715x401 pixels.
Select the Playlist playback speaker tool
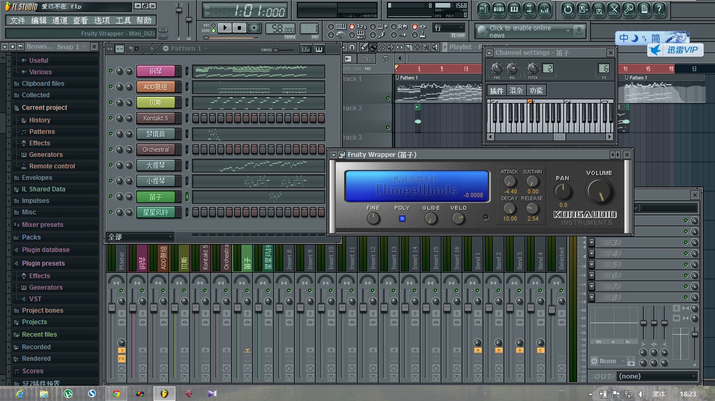[x=436, y=47]
